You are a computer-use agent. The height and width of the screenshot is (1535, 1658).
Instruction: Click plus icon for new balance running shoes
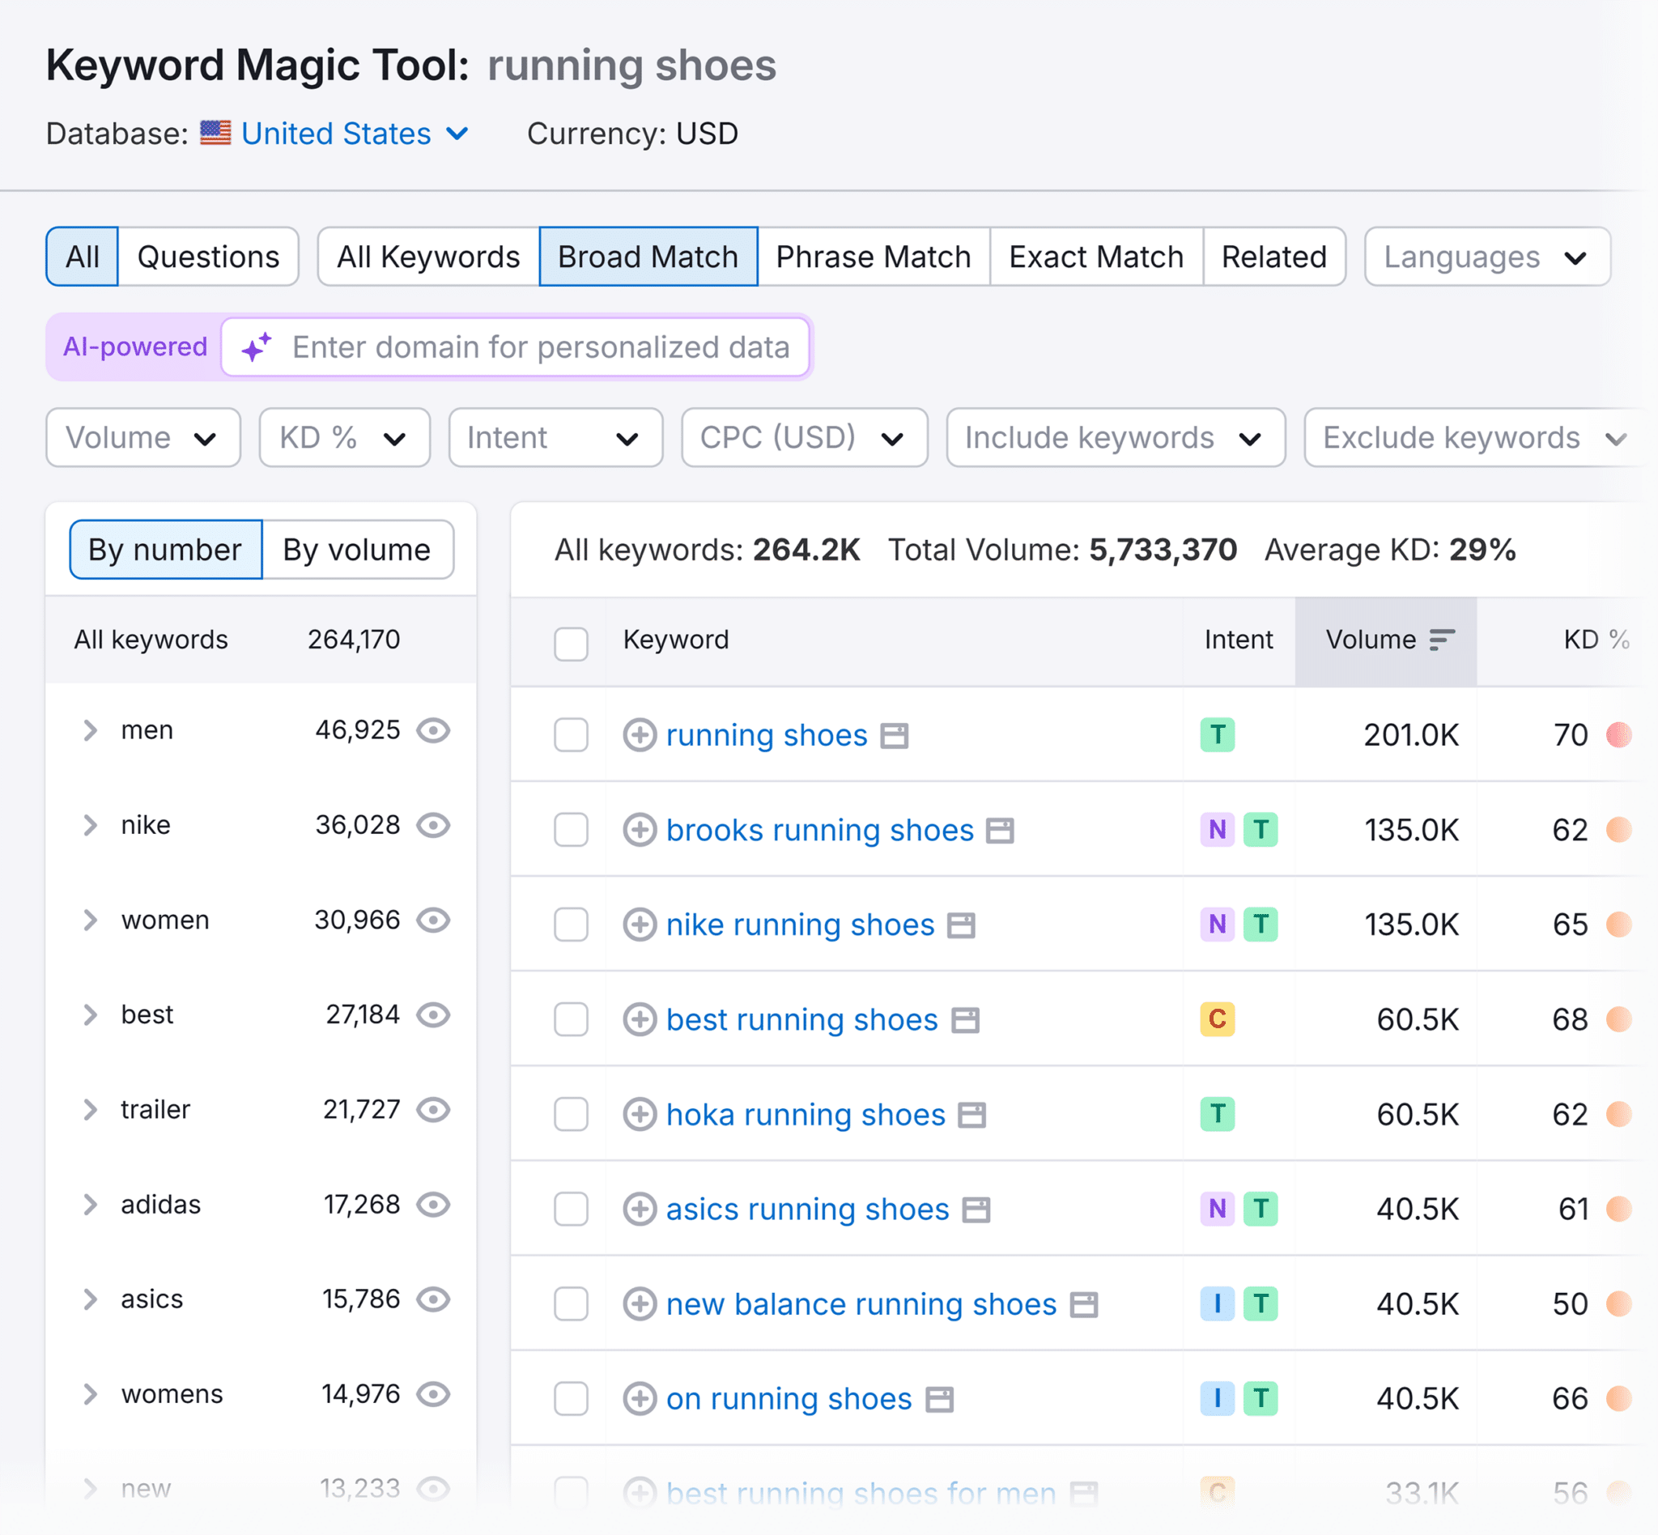pyautogui.click(x=640, y=1304)
